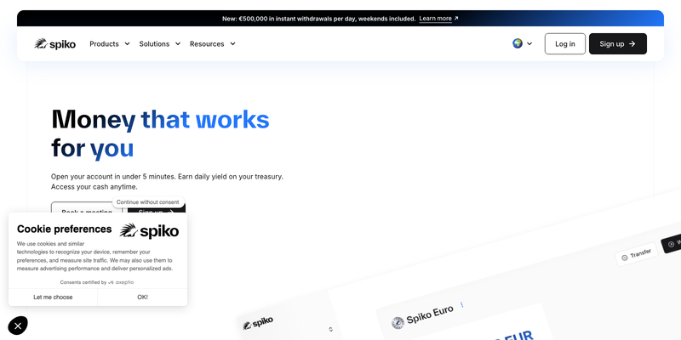Expand the Products dropdown menu

click(110, 44)
